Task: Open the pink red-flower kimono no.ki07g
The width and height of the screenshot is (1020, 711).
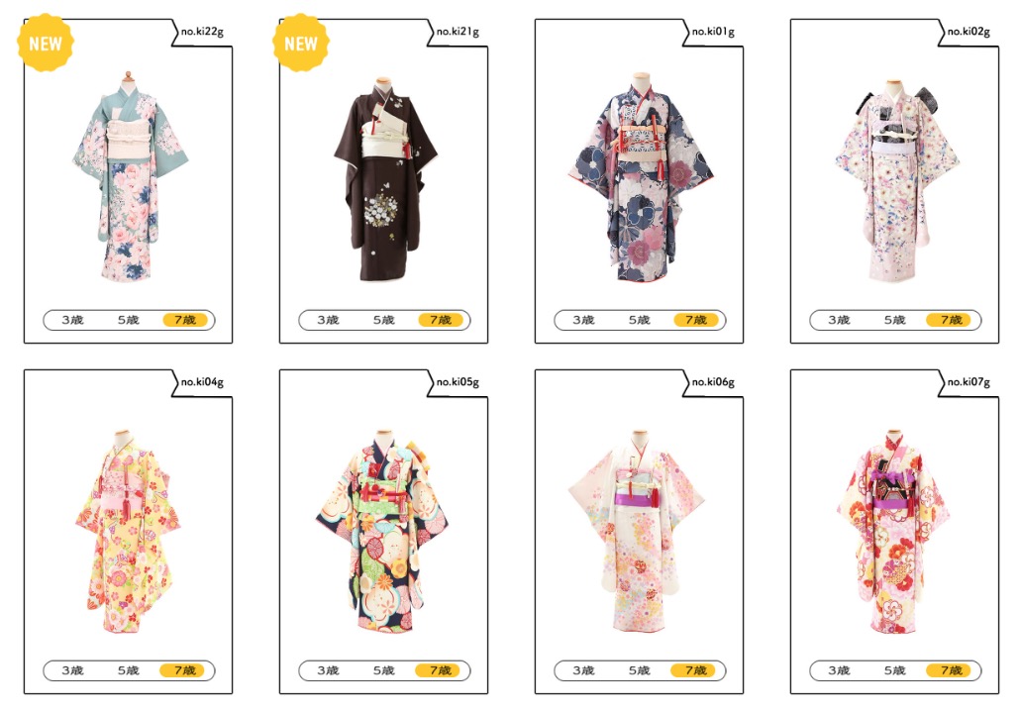Action: pos(893,532)
